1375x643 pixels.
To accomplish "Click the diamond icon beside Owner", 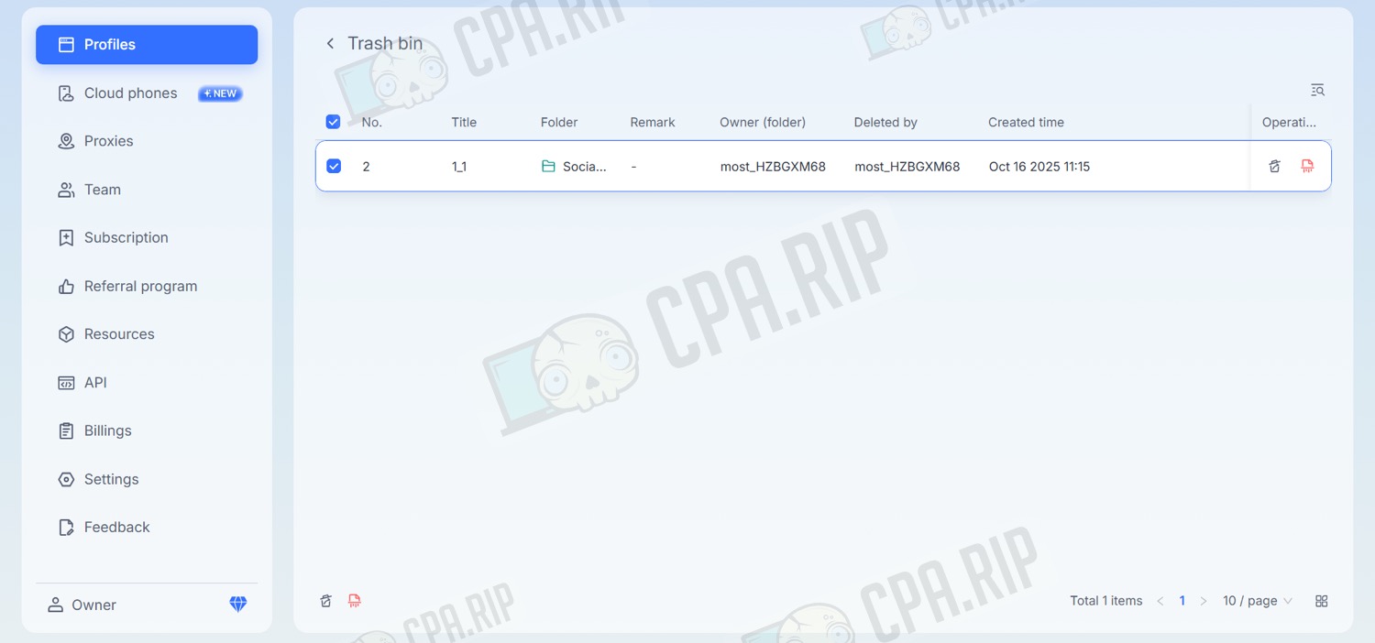I will [238, 605].
